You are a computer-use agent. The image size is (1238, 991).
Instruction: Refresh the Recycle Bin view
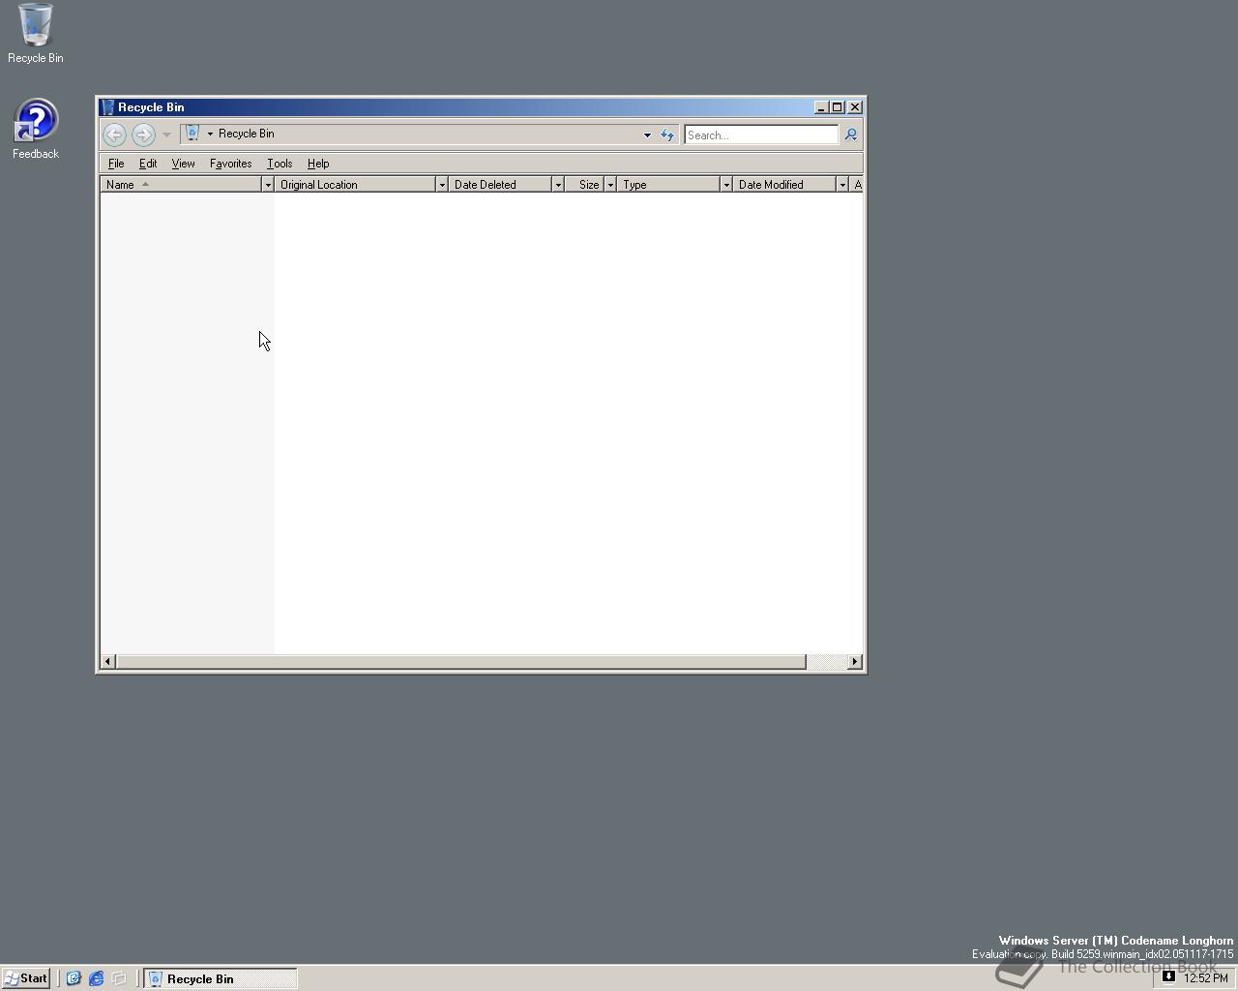click(x=667, y=135)
